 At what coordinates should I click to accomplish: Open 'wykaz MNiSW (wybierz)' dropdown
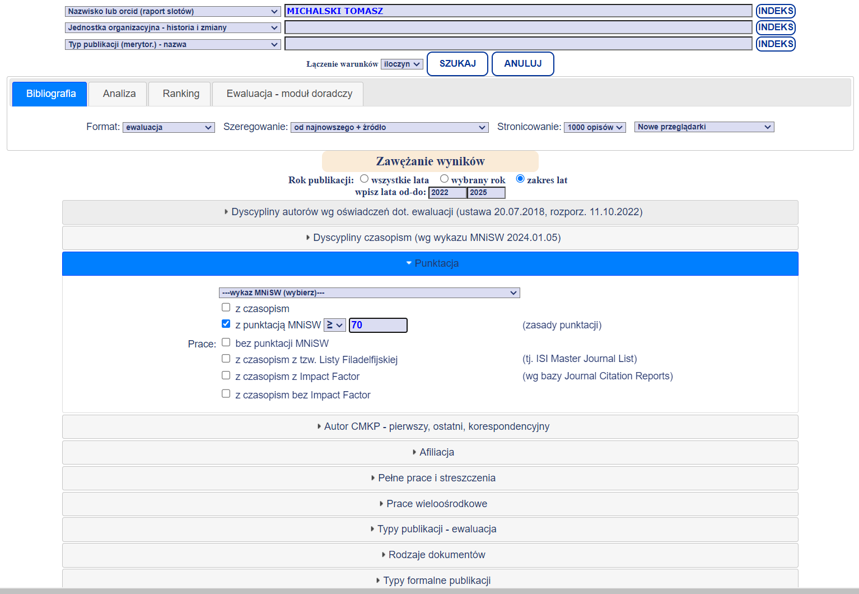[369, 293]
